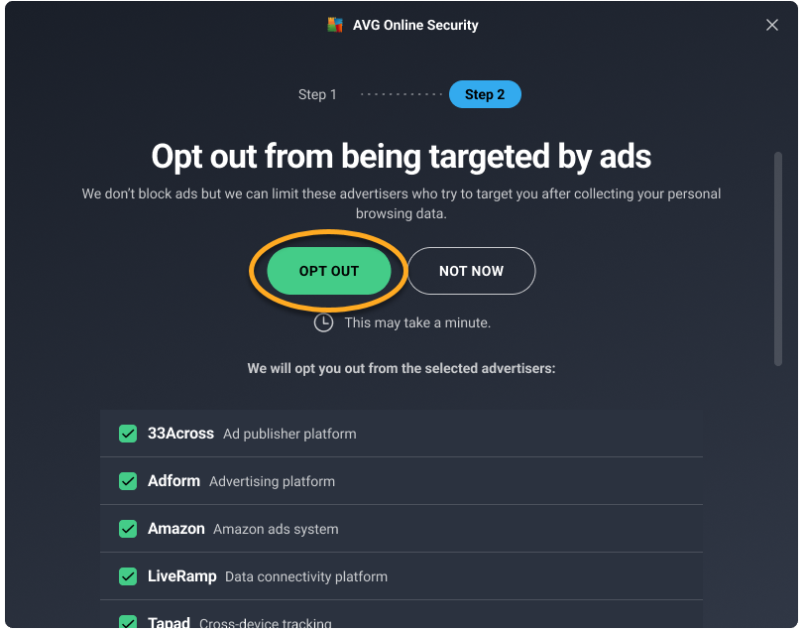
Task: Close the AVG Online Security dialog
Action: coord(772,25)
